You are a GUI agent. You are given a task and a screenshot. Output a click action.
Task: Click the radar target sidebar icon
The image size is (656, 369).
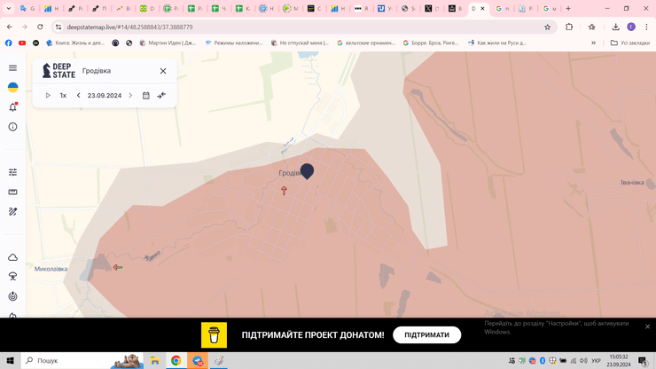12,296
